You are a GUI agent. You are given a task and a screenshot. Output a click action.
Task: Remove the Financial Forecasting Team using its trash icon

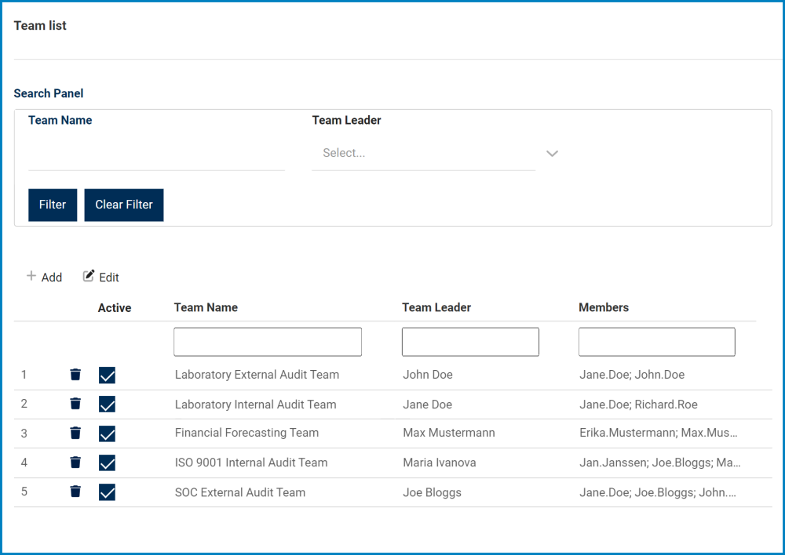click(x=75, y=433)
